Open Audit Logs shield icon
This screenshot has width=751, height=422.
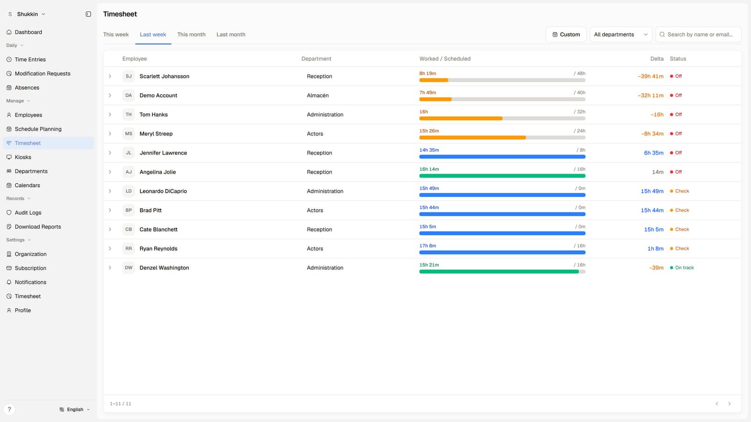(9, 212)
